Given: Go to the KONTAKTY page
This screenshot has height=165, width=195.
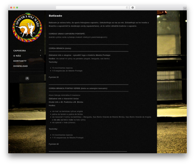Looking at the screenshot, I should (20, 61).
